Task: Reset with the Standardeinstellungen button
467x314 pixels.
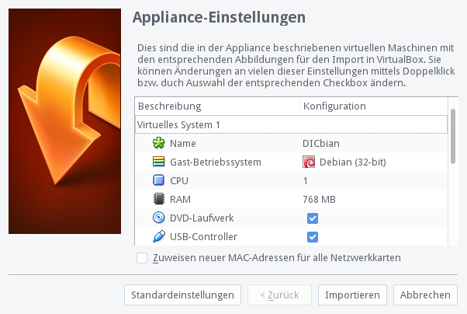Action: click(182, 295)
